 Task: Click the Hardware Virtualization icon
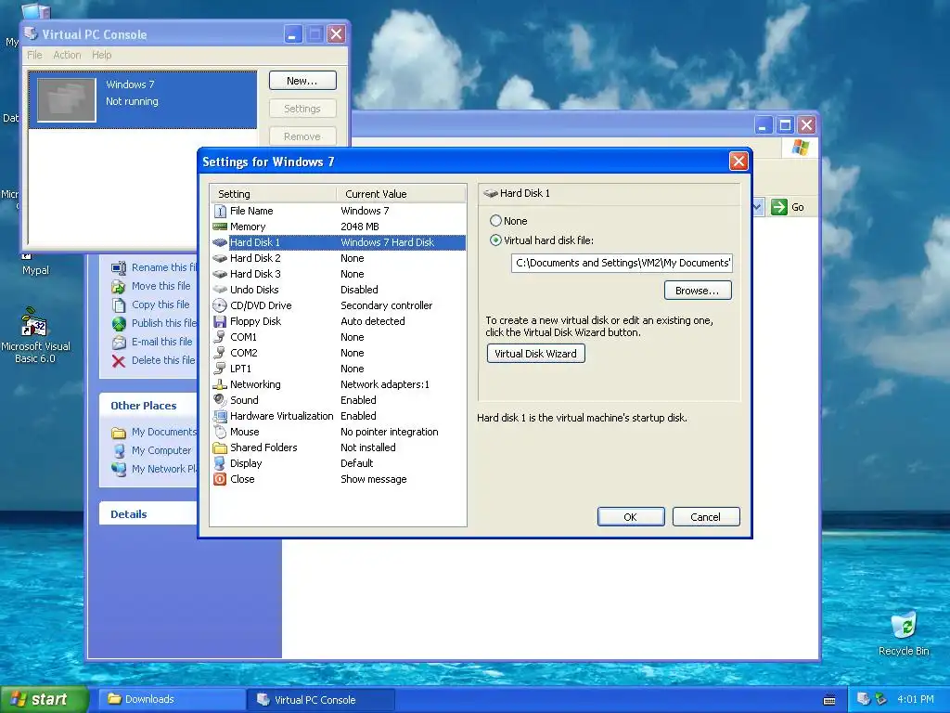click(220, 416)
